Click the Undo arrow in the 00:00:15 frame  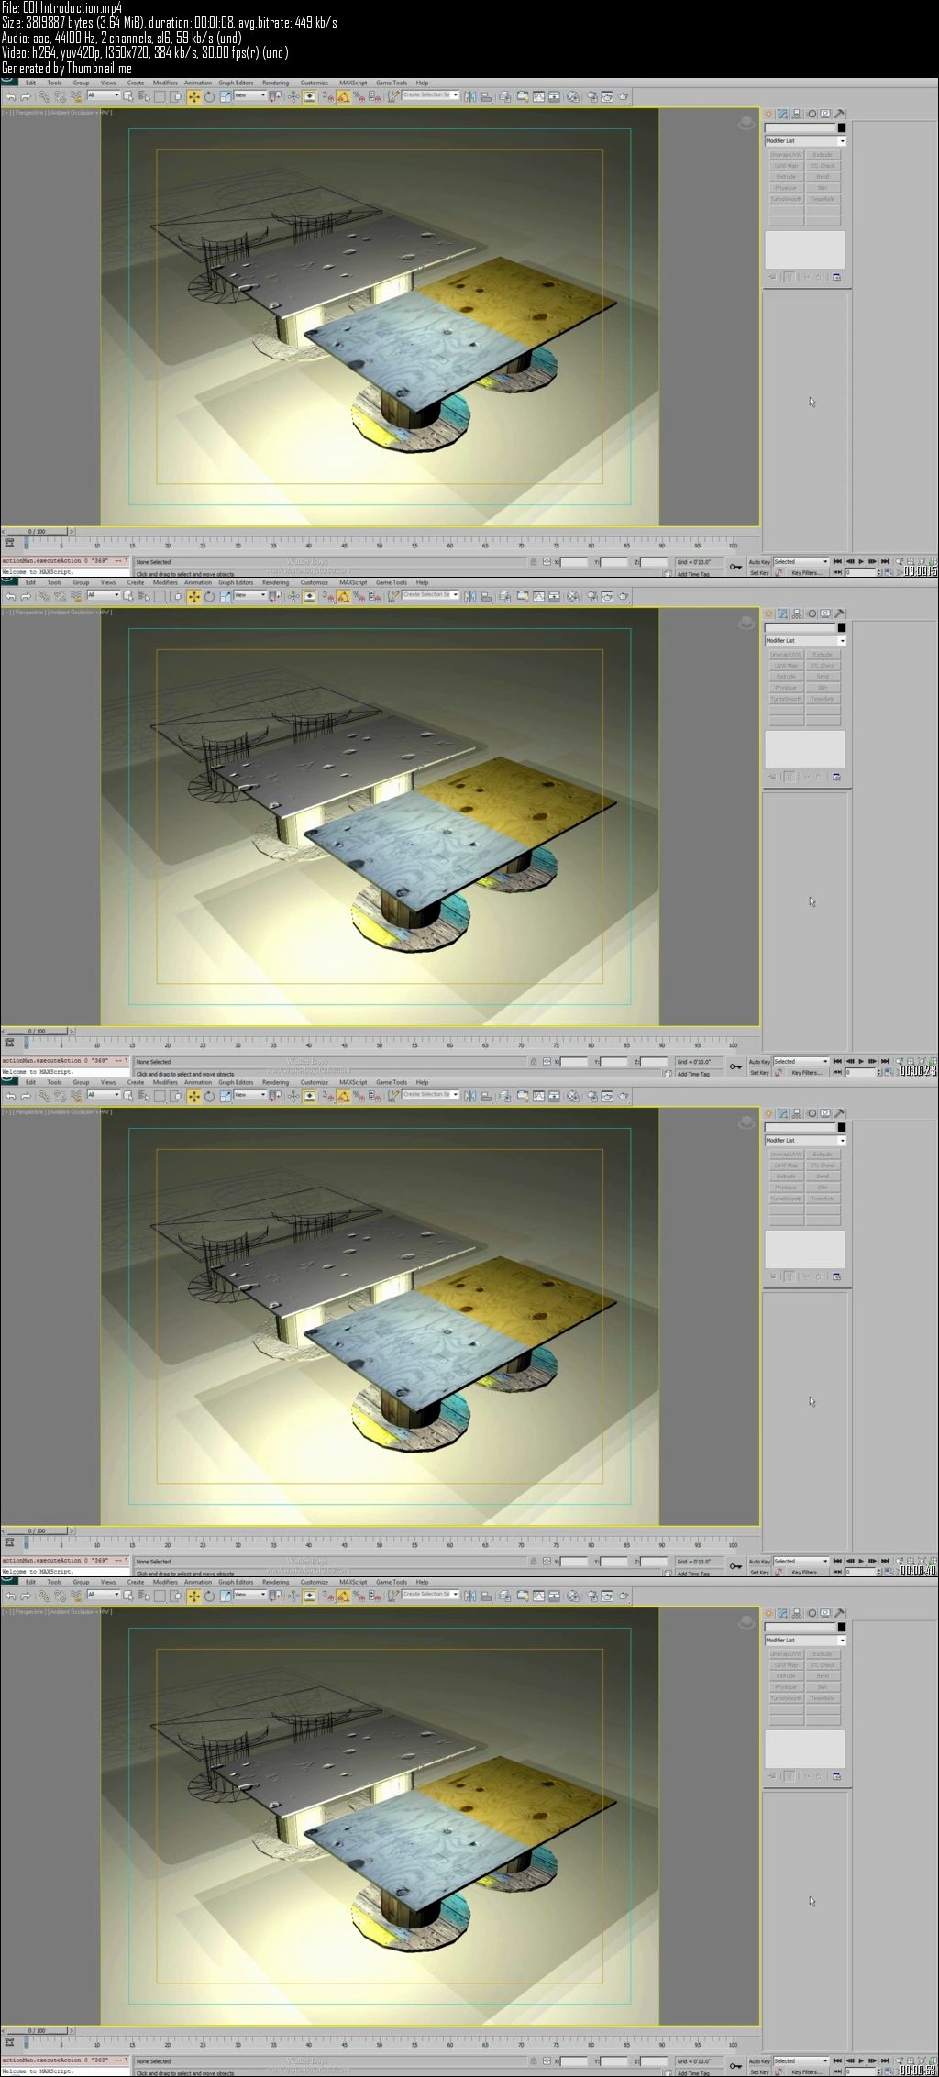click(x=10, y=96)
